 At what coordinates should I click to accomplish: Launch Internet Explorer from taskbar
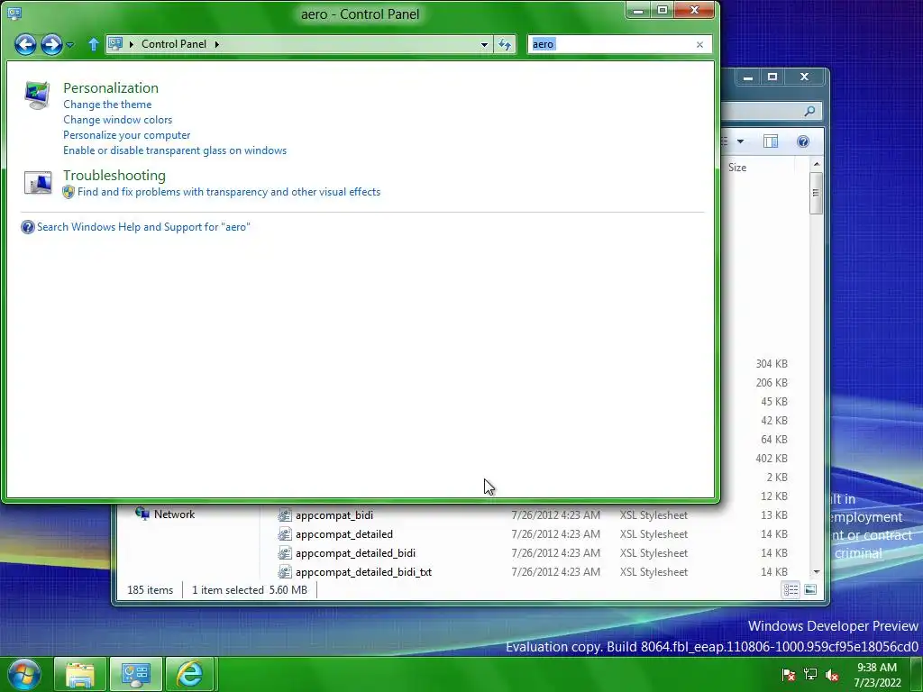click(189, 674)
